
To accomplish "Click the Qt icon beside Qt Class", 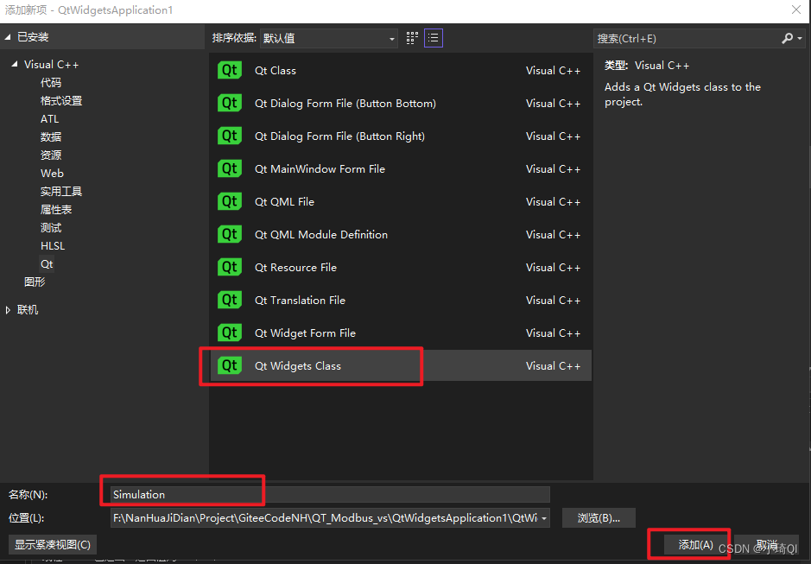I will (230, 70).
